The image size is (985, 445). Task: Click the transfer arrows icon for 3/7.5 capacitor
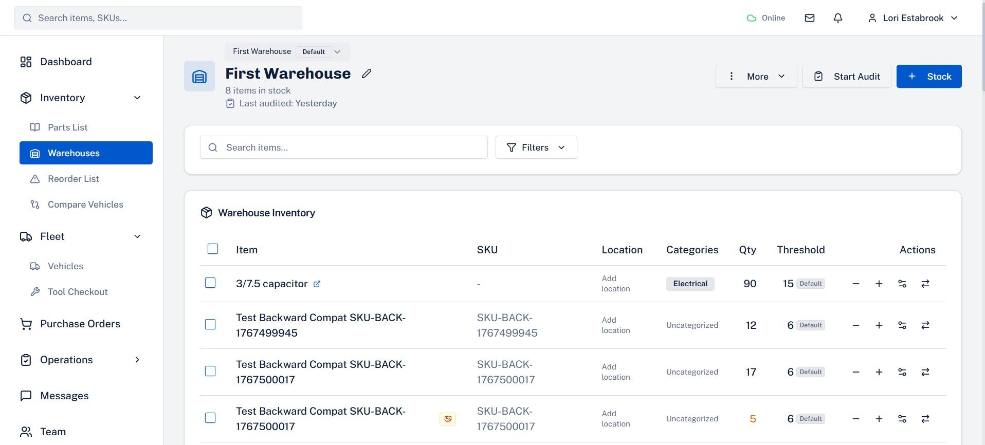coord(925,284)
